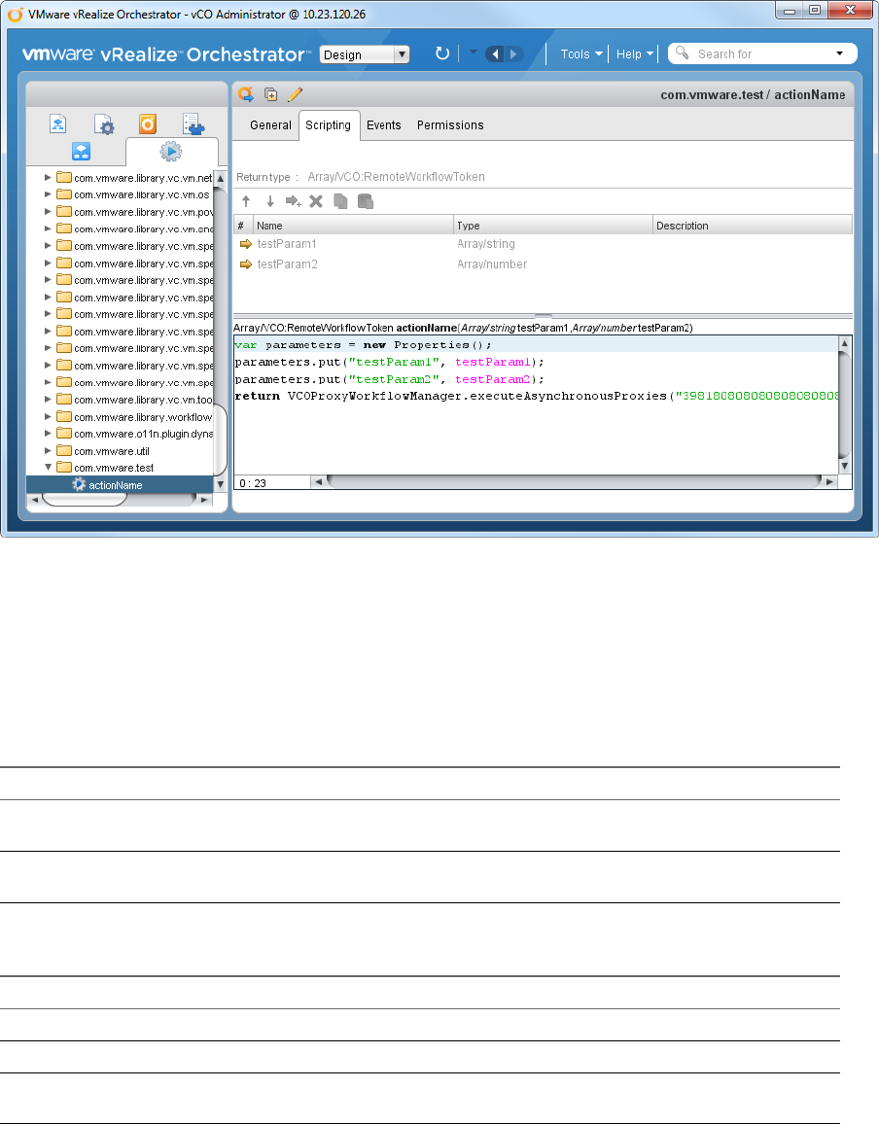Click the navigate forward arrow button
This screenshot has width=879, height=1124.
514,53
